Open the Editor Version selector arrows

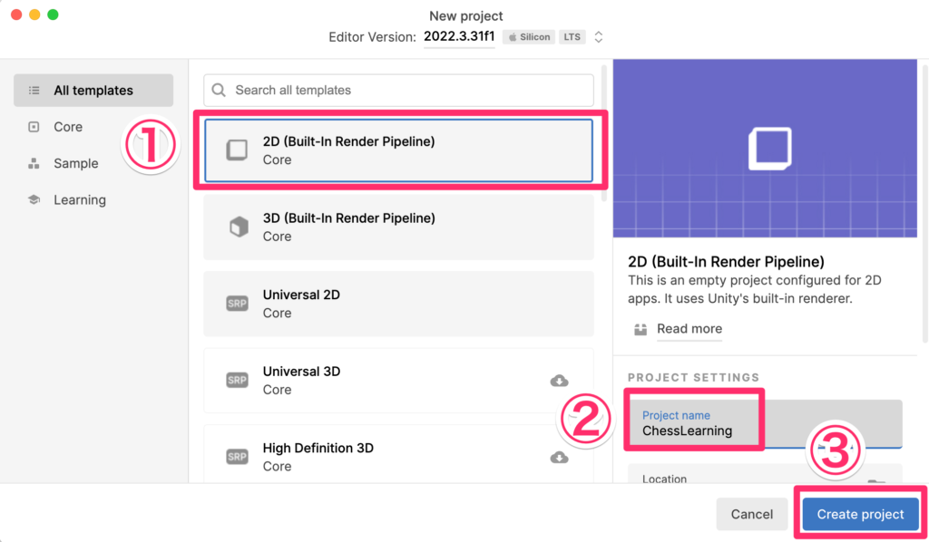[599, 37]
